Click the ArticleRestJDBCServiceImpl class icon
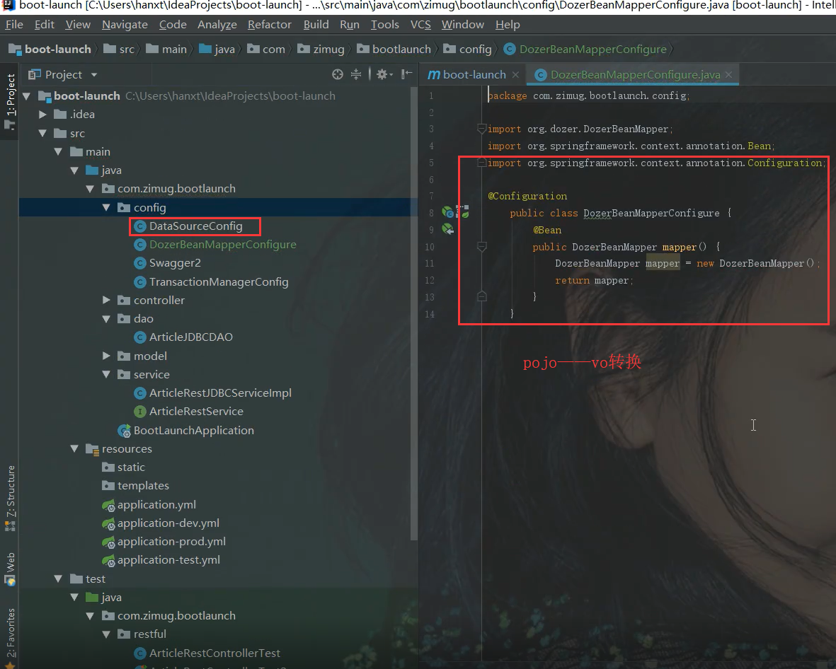Viewport: 836px width, 669px height. 139,393
